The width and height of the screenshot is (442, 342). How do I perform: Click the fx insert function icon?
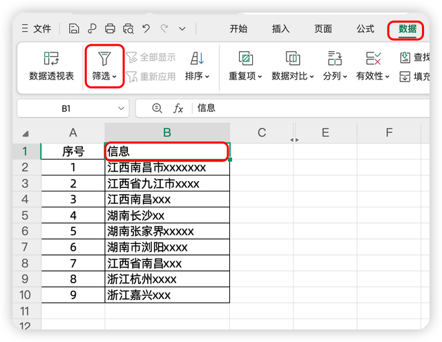[x=178, y=108]
